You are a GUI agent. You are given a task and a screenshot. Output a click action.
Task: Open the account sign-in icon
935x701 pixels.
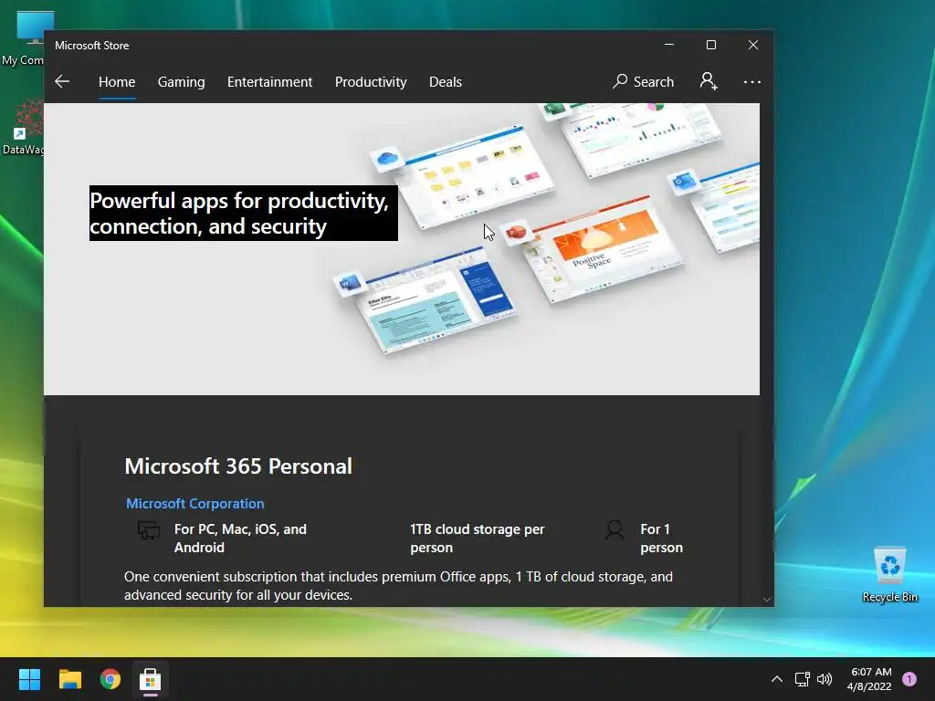(709, 81)
